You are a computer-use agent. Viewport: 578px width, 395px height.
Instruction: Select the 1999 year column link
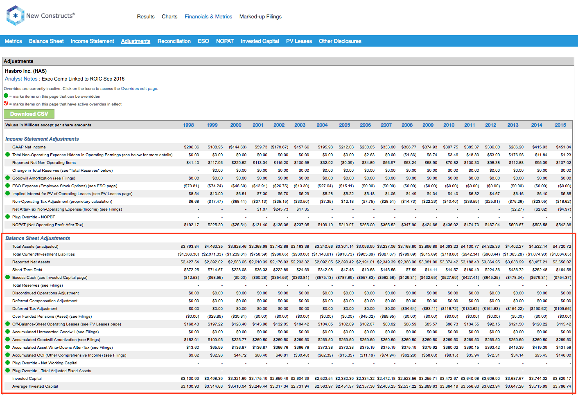tap(212, 125)
